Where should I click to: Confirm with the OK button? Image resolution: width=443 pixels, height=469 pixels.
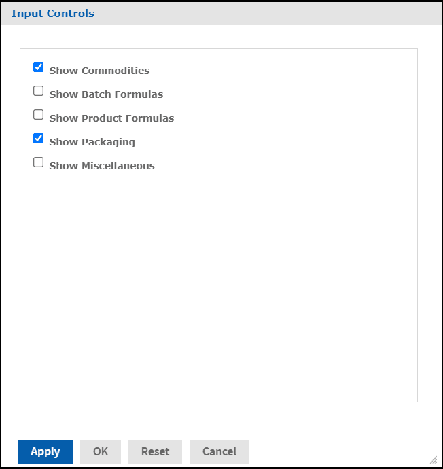[101, 451]
